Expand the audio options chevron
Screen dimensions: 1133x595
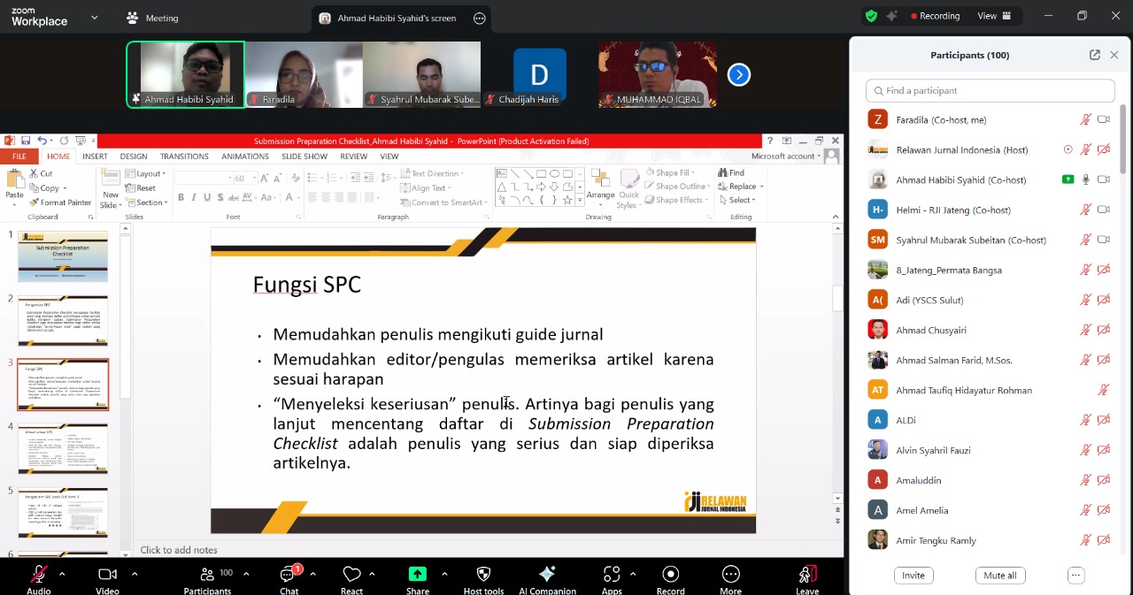[x=62, y=574]
